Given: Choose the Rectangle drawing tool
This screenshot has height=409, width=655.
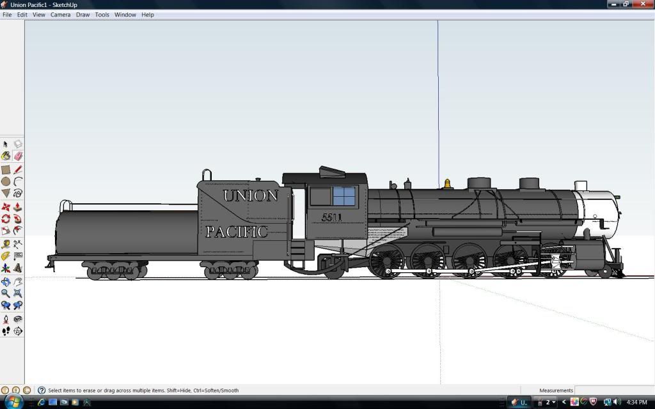Looking at the screenshot, I should click(5, 170).
